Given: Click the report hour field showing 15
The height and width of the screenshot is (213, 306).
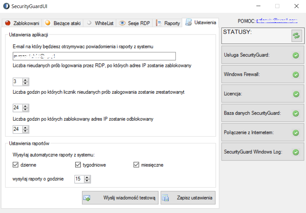Looking at the screenshot, I should [79, 179].
